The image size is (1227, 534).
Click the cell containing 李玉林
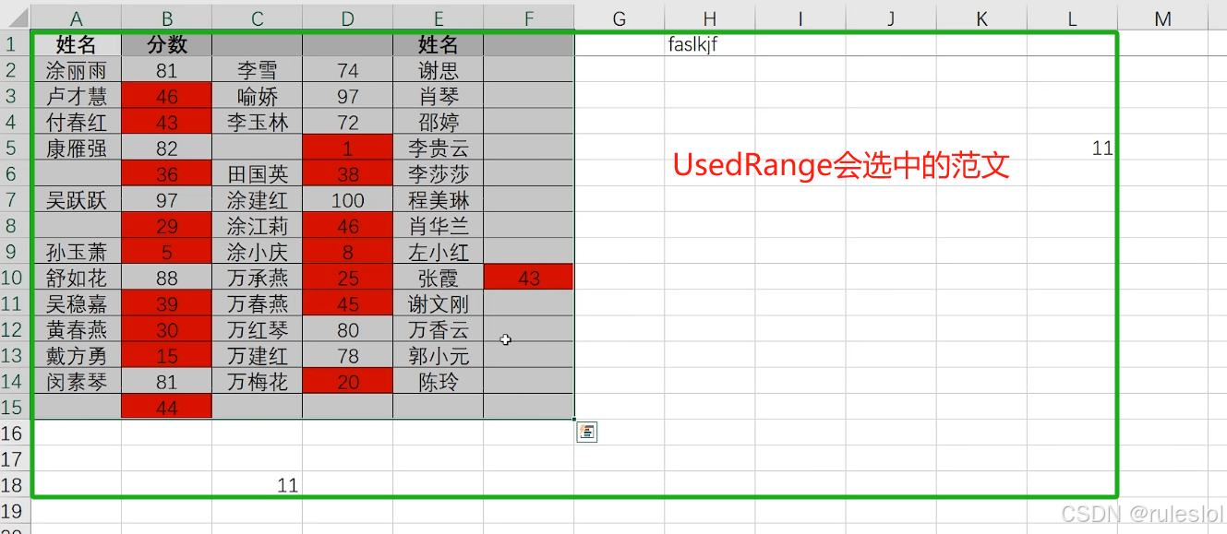(x=258, y=122)
